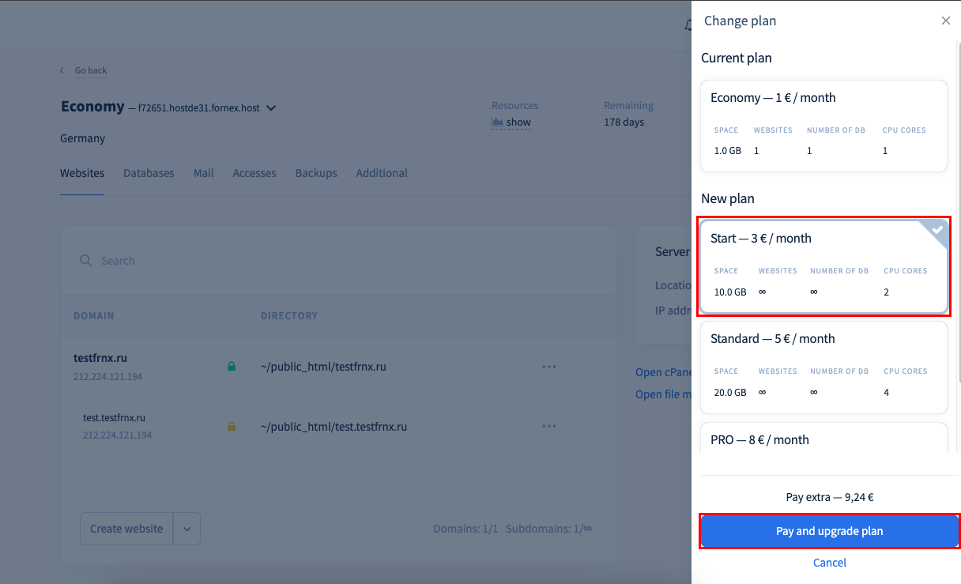Click the IP 212.224.121.194 under testfrnx.ru
Viewport: 961px width, 584px height.
coord(108,377)
